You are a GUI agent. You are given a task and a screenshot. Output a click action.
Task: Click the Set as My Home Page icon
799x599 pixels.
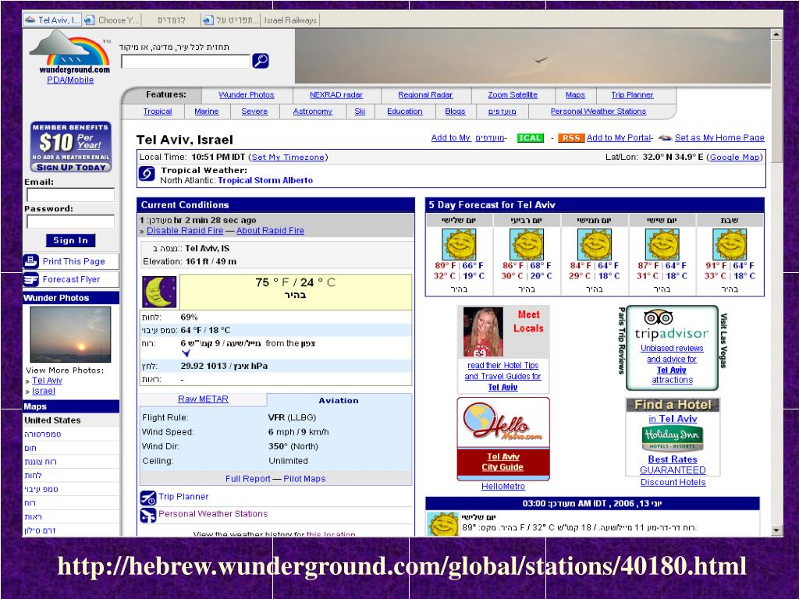[x=665, y=137]
